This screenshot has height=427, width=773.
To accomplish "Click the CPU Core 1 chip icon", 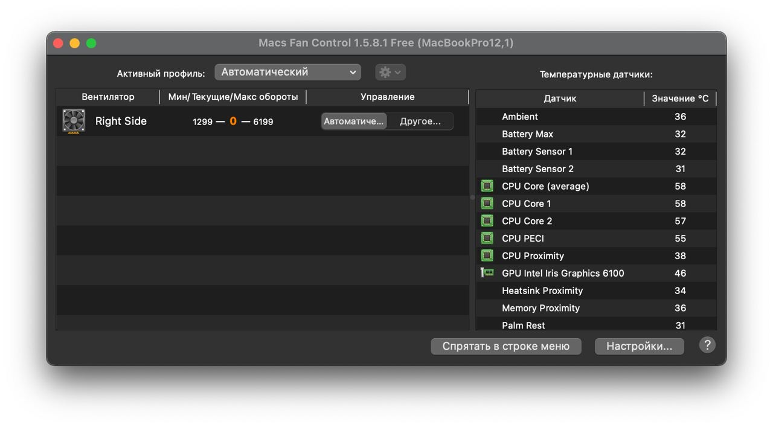I will (487, 204).
